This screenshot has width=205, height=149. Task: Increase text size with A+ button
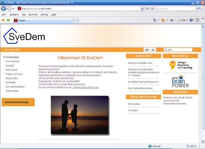(x=147, y=50)
